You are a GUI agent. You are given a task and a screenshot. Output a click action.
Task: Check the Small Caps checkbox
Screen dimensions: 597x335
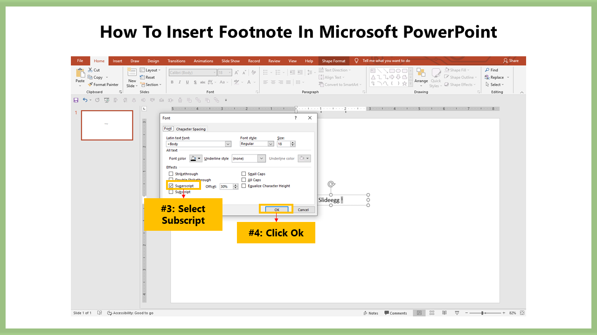pyautogui.click(x=244, y=174)
